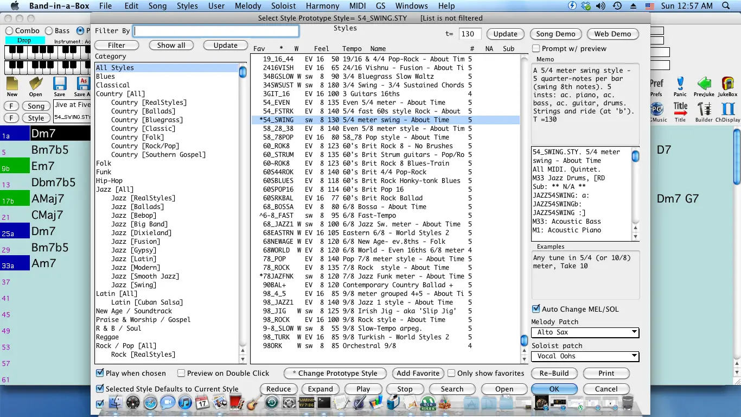The width and height of the screenshot is (741, 417).
Task: Click the Re-Build button
Action: [x=554, y=373]
